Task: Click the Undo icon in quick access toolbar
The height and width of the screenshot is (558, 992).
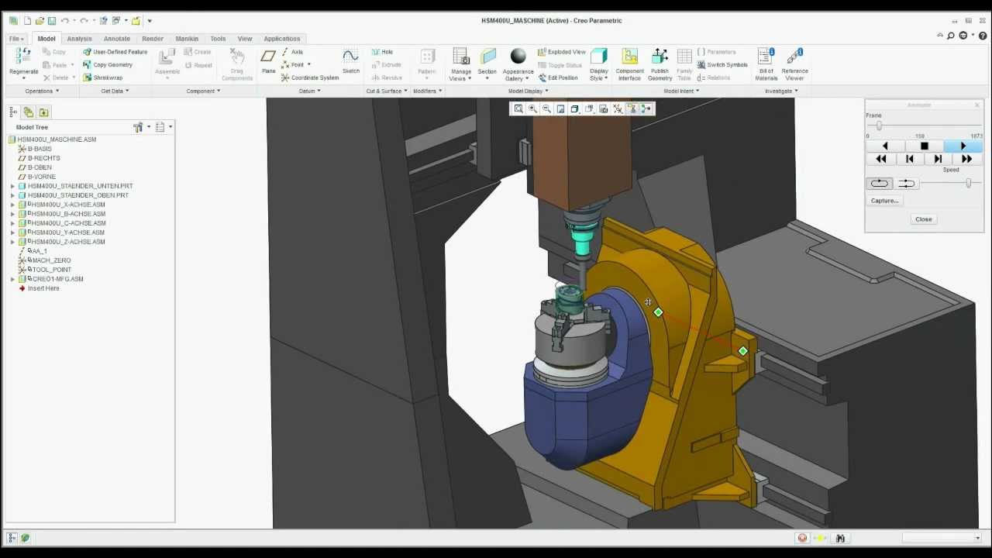Action: click(65, 21)
